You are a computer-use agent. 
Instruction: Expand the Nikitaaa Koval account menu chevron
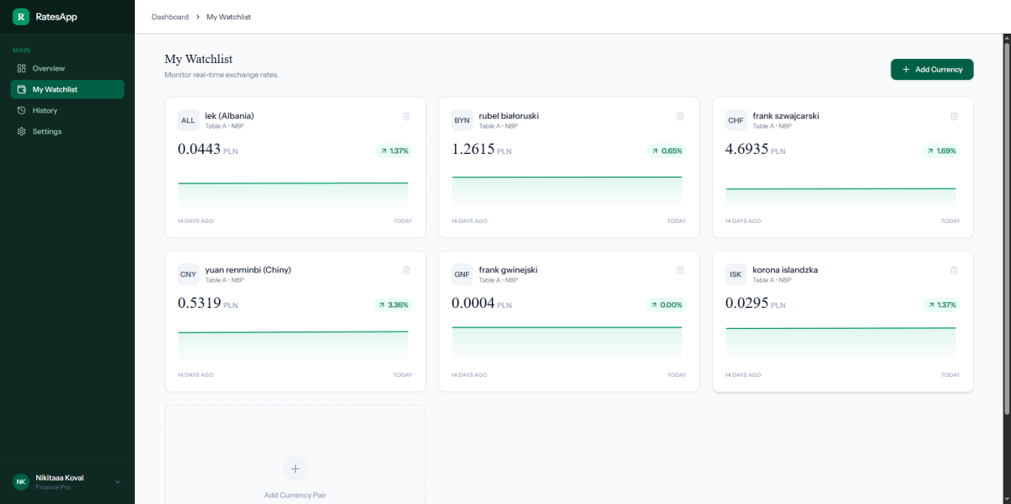pyautogui.click(x=118, y=482)
